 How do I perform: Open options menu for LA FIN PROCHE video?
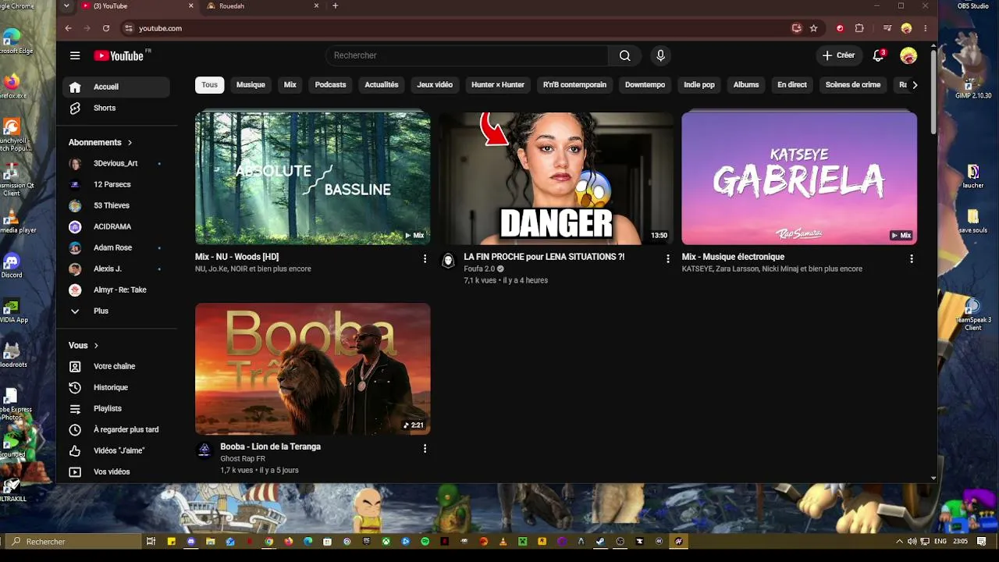pyautogui.click(x=668, y=258)
